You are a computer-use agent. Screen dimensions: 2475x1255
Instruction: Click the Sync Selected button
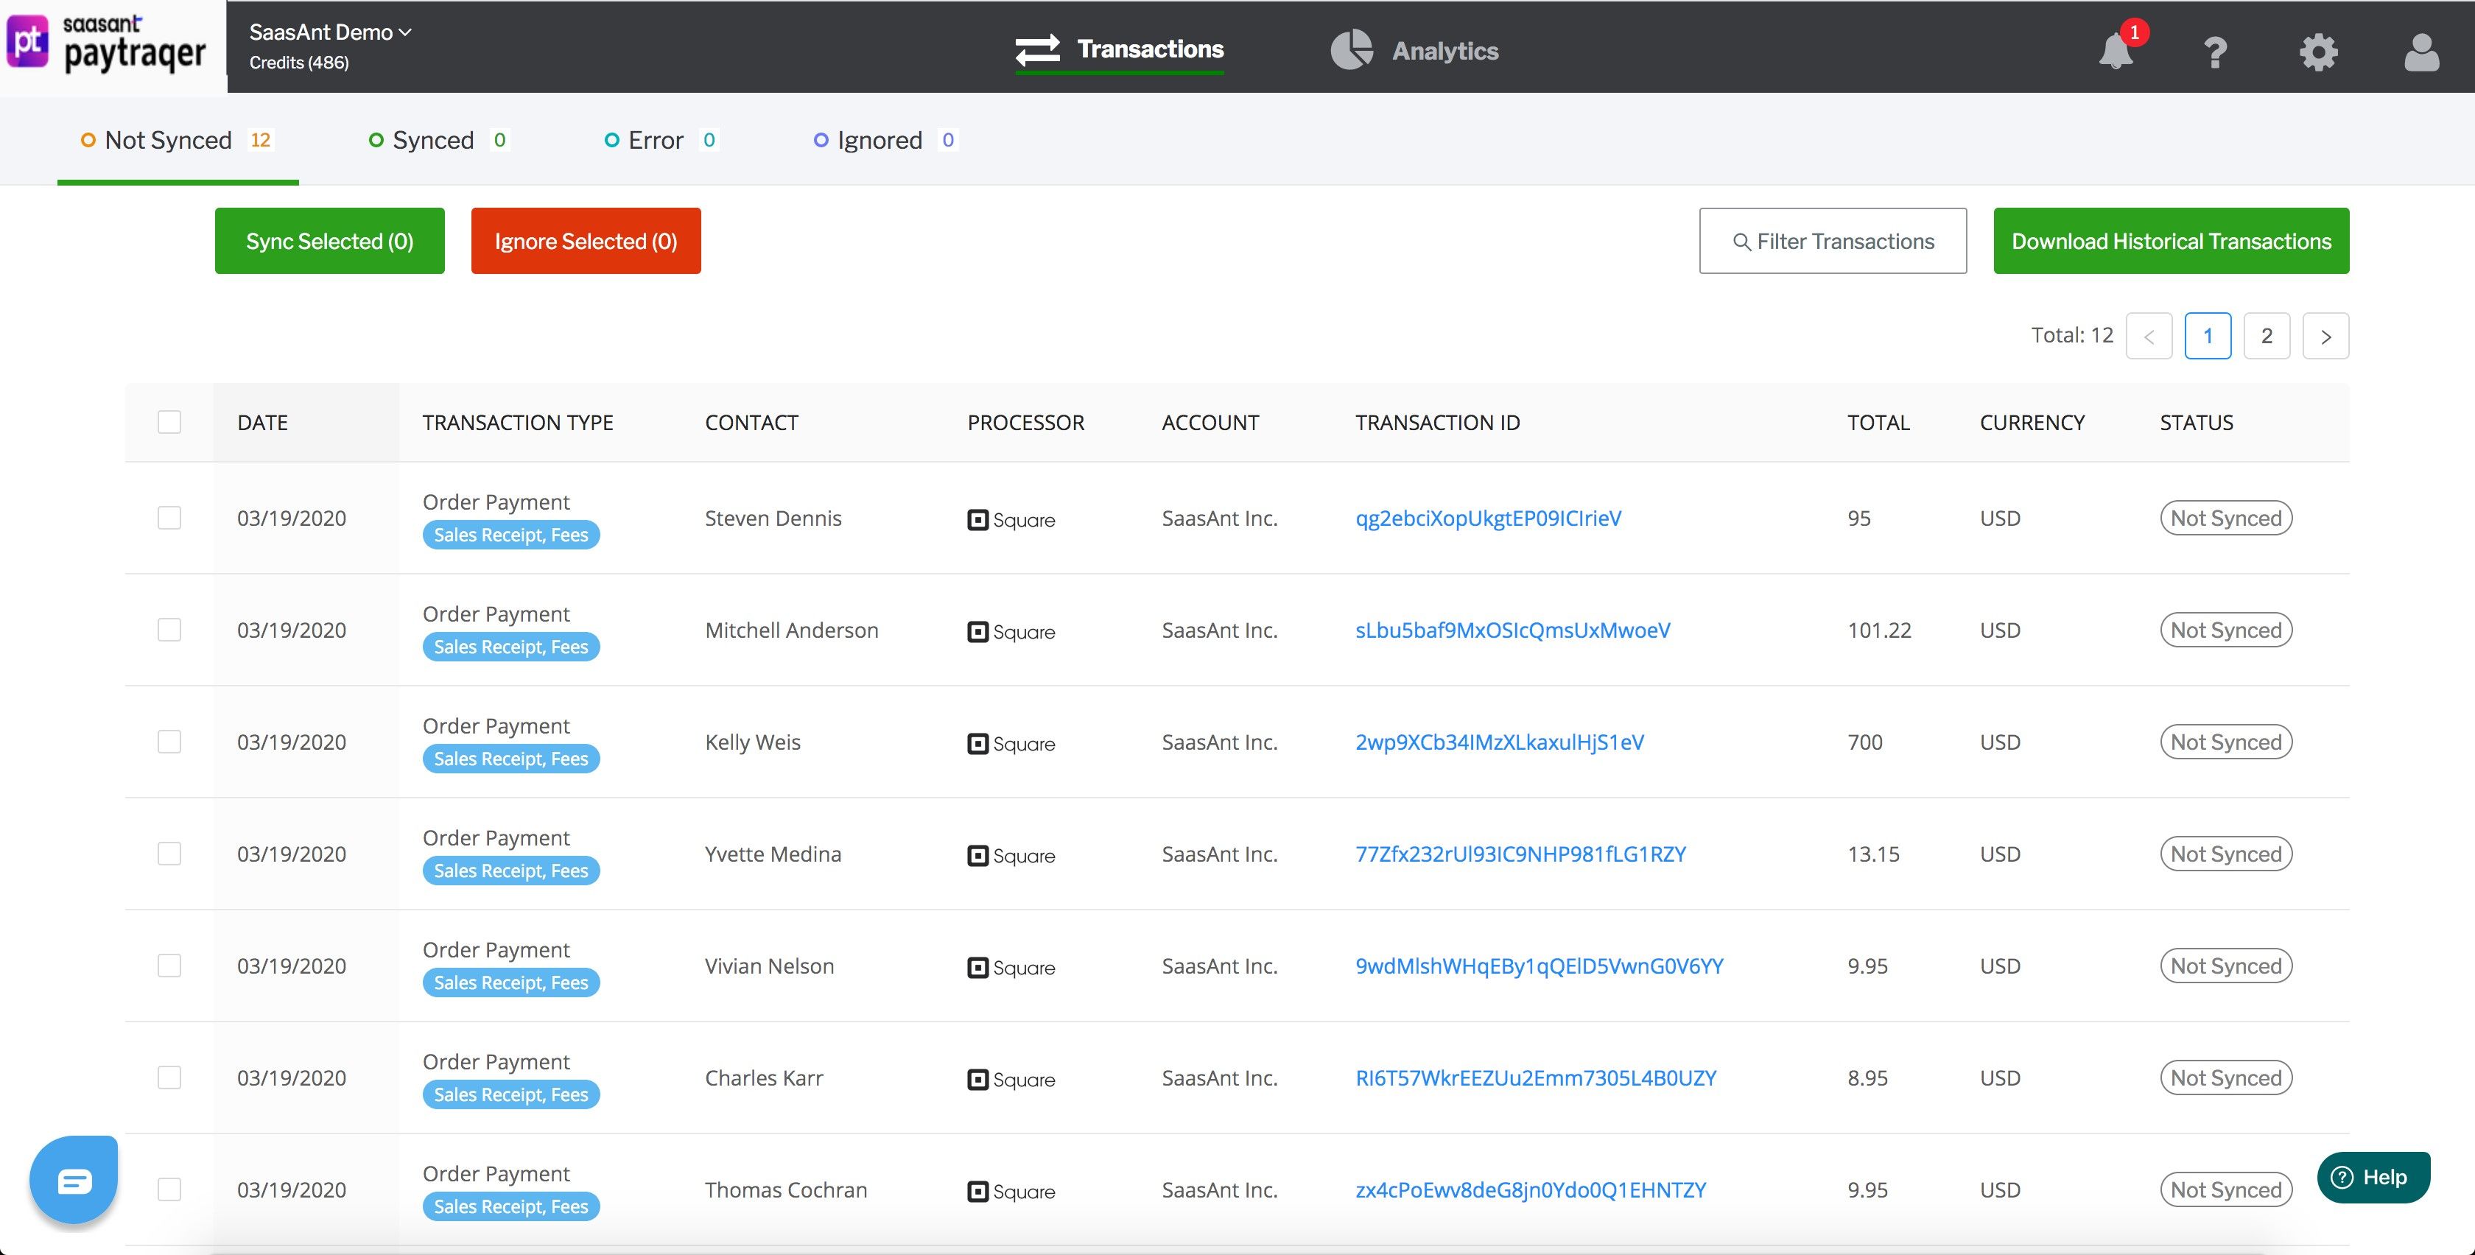pos(329,241)
